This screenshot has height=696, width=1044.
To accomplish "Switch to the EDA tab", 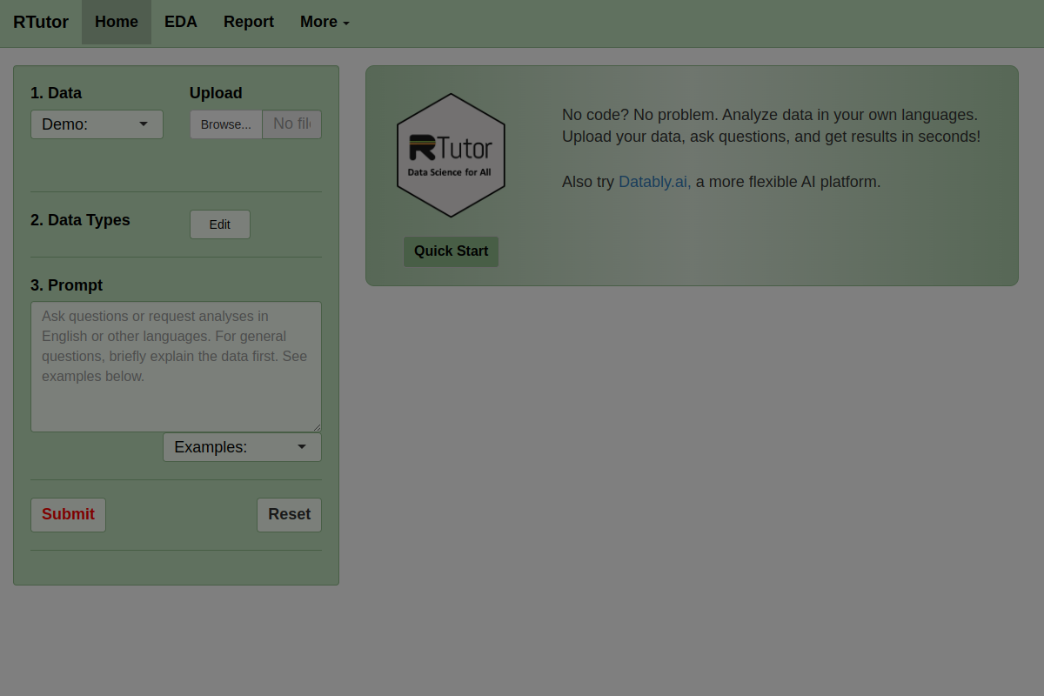I will pyautogui.click(x=181, y=22).
